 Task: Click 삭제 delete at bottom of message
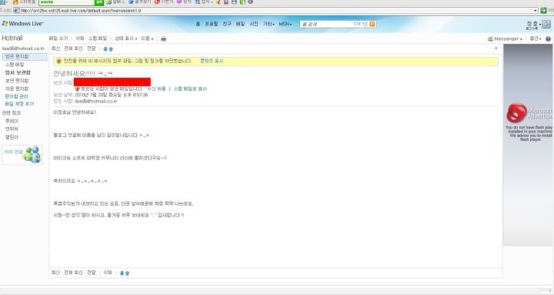pos(108,273)
